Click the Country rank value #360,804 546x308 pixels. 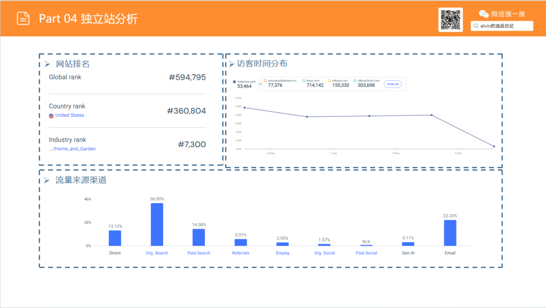pyautogui.click(x=186, y=111)
